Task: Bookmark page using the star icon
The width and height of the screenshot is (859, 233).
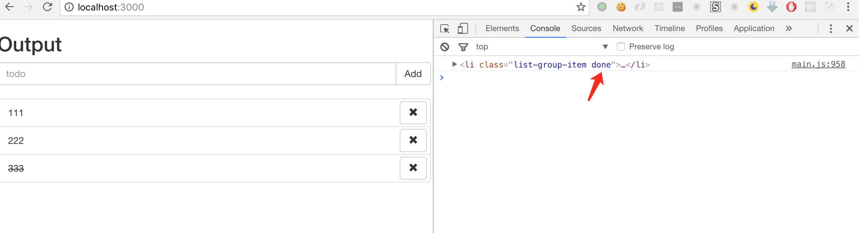Action: click(581, 7)
